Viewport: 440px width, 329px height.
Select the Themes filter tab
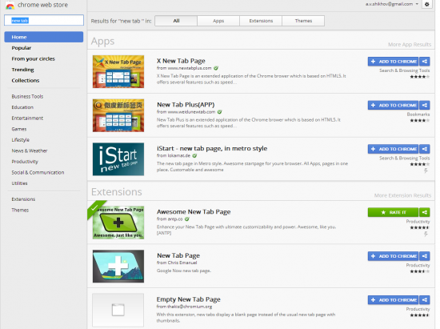point(303,21)
